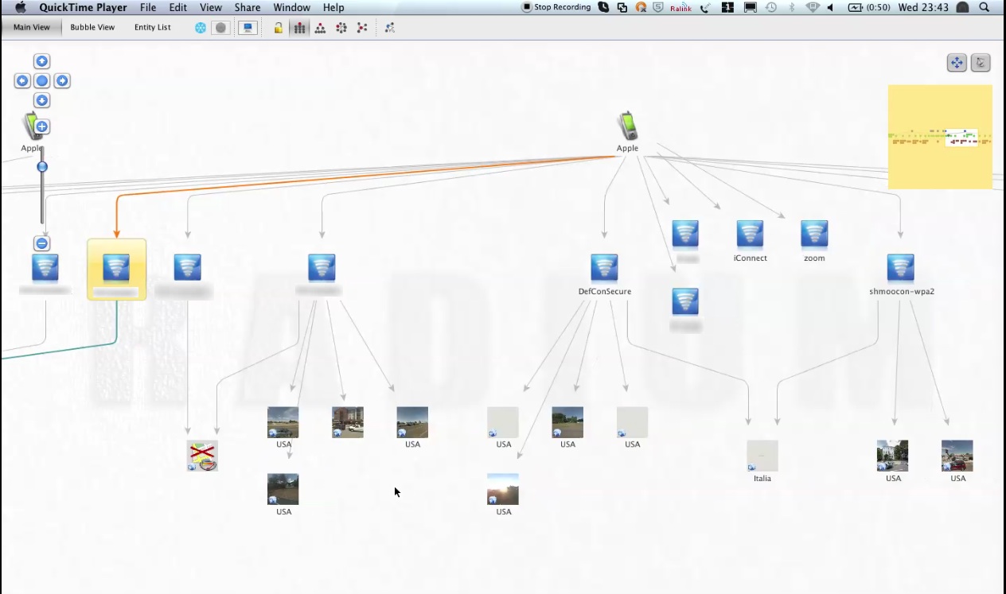Pan the graph up with arrow button
The height and width of the screenshot is (594, 1006).
click(42, 61)
